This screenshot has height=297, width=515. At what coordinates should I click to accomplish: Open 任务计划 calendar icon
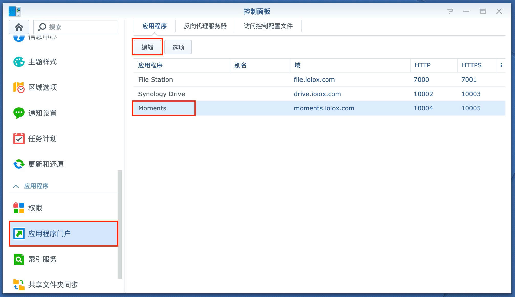pyautogui.click(x=19, y=139)
